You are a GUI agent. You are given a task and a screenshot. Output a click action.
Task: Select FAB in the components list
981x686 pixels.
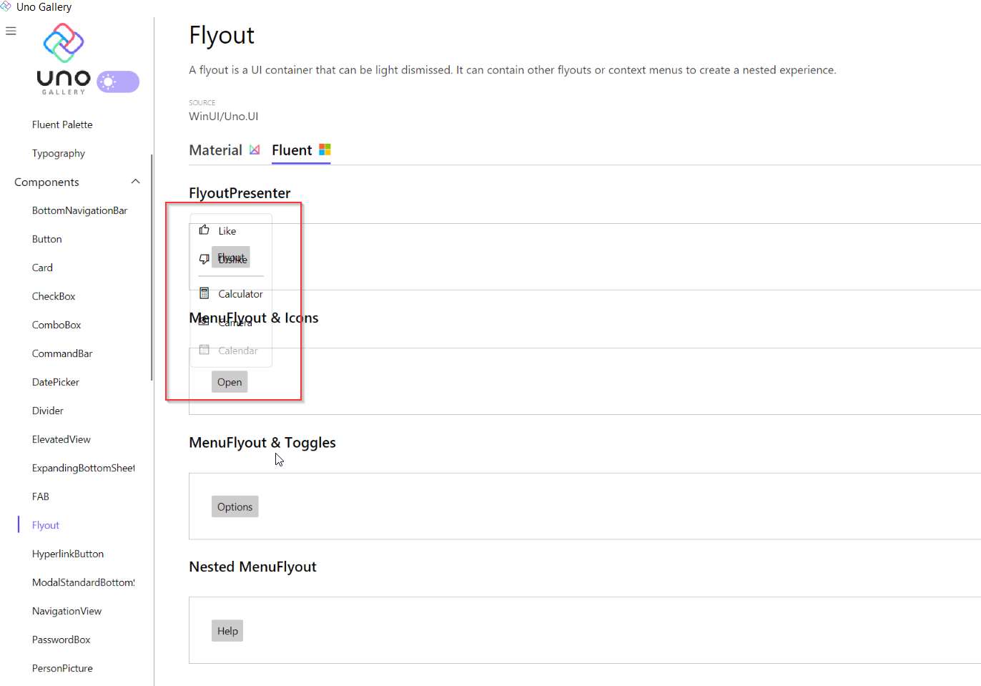coord(41,496)
